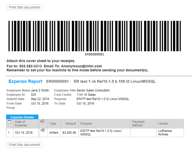This screenshot has width=195, height=149.
Task: Click the Vendor column header
Action: click(163, 124)
